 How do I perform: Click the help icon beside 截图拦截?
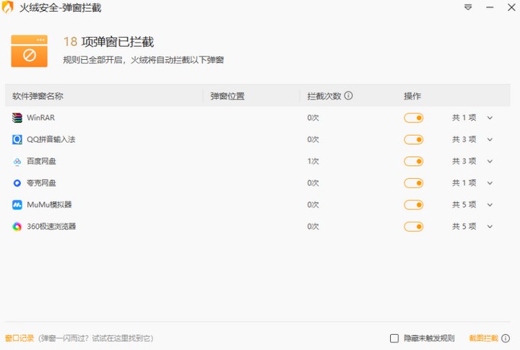(506, 338)
